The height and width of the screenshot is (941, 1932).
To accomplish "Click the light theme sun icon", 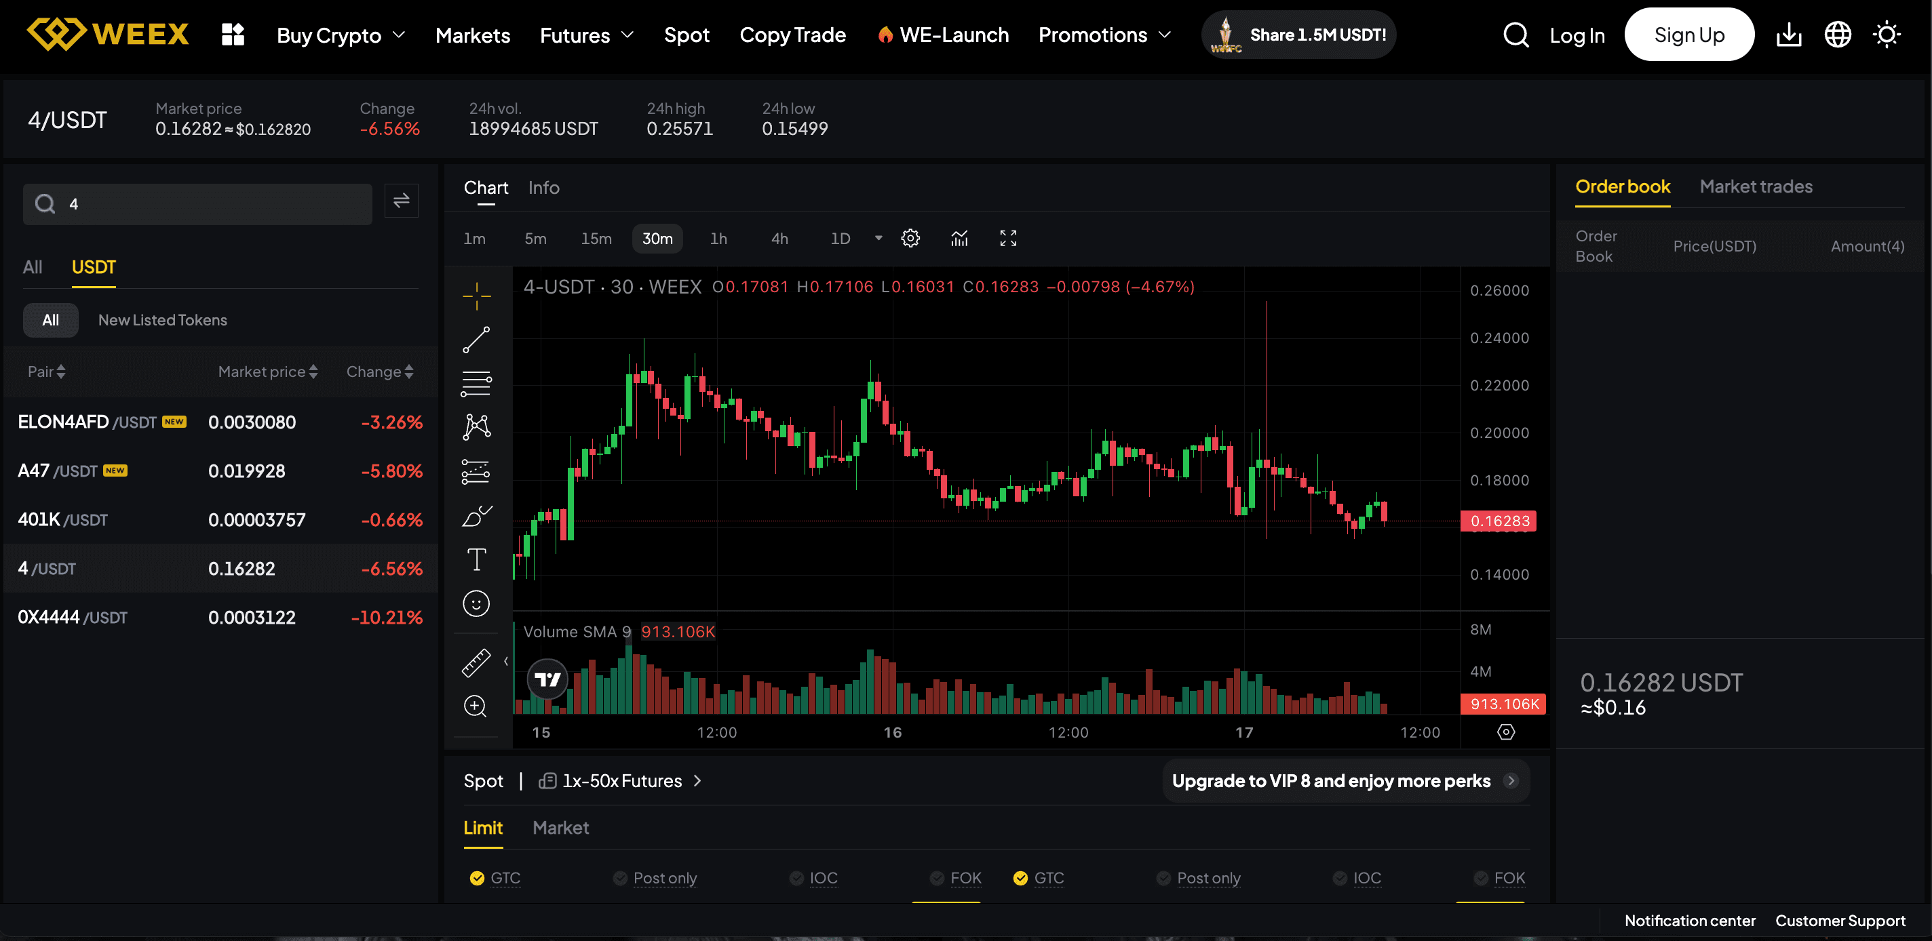I will pyautogui.click(x=1887, y=35).
